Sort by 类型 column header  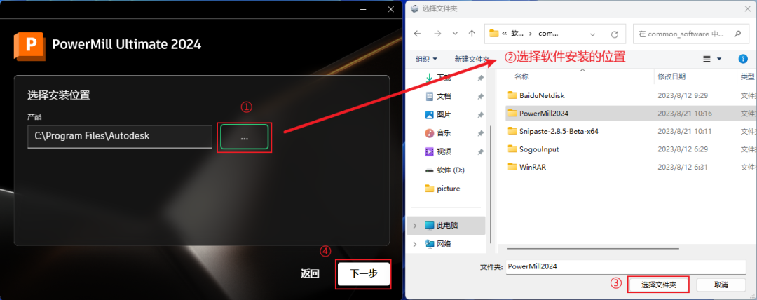click(747, 76)
